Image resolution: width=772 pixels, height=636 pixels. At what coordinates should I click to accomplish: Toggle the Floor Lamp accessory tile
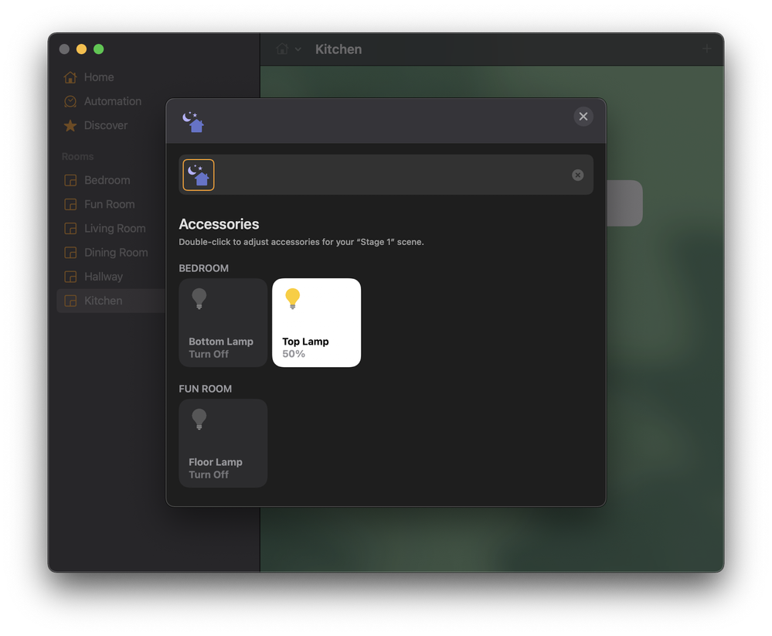pyautogui.click(x=223, y=444)
